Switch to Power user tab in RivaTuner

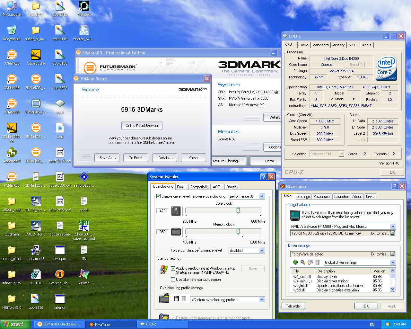(322, 197)
